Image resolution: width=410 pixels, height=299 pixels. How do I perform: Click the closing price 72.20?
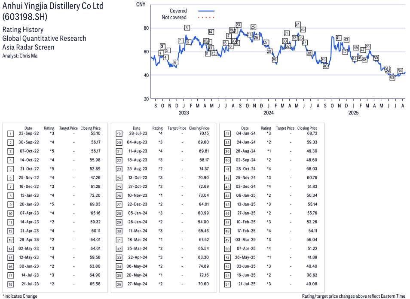tap(95, 195)
